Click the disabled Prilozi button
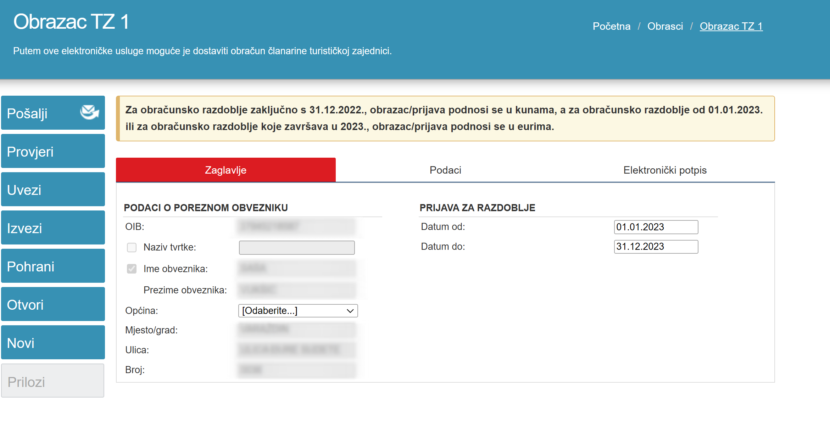This screenshot has height=422, width=830. pos(53,381)
